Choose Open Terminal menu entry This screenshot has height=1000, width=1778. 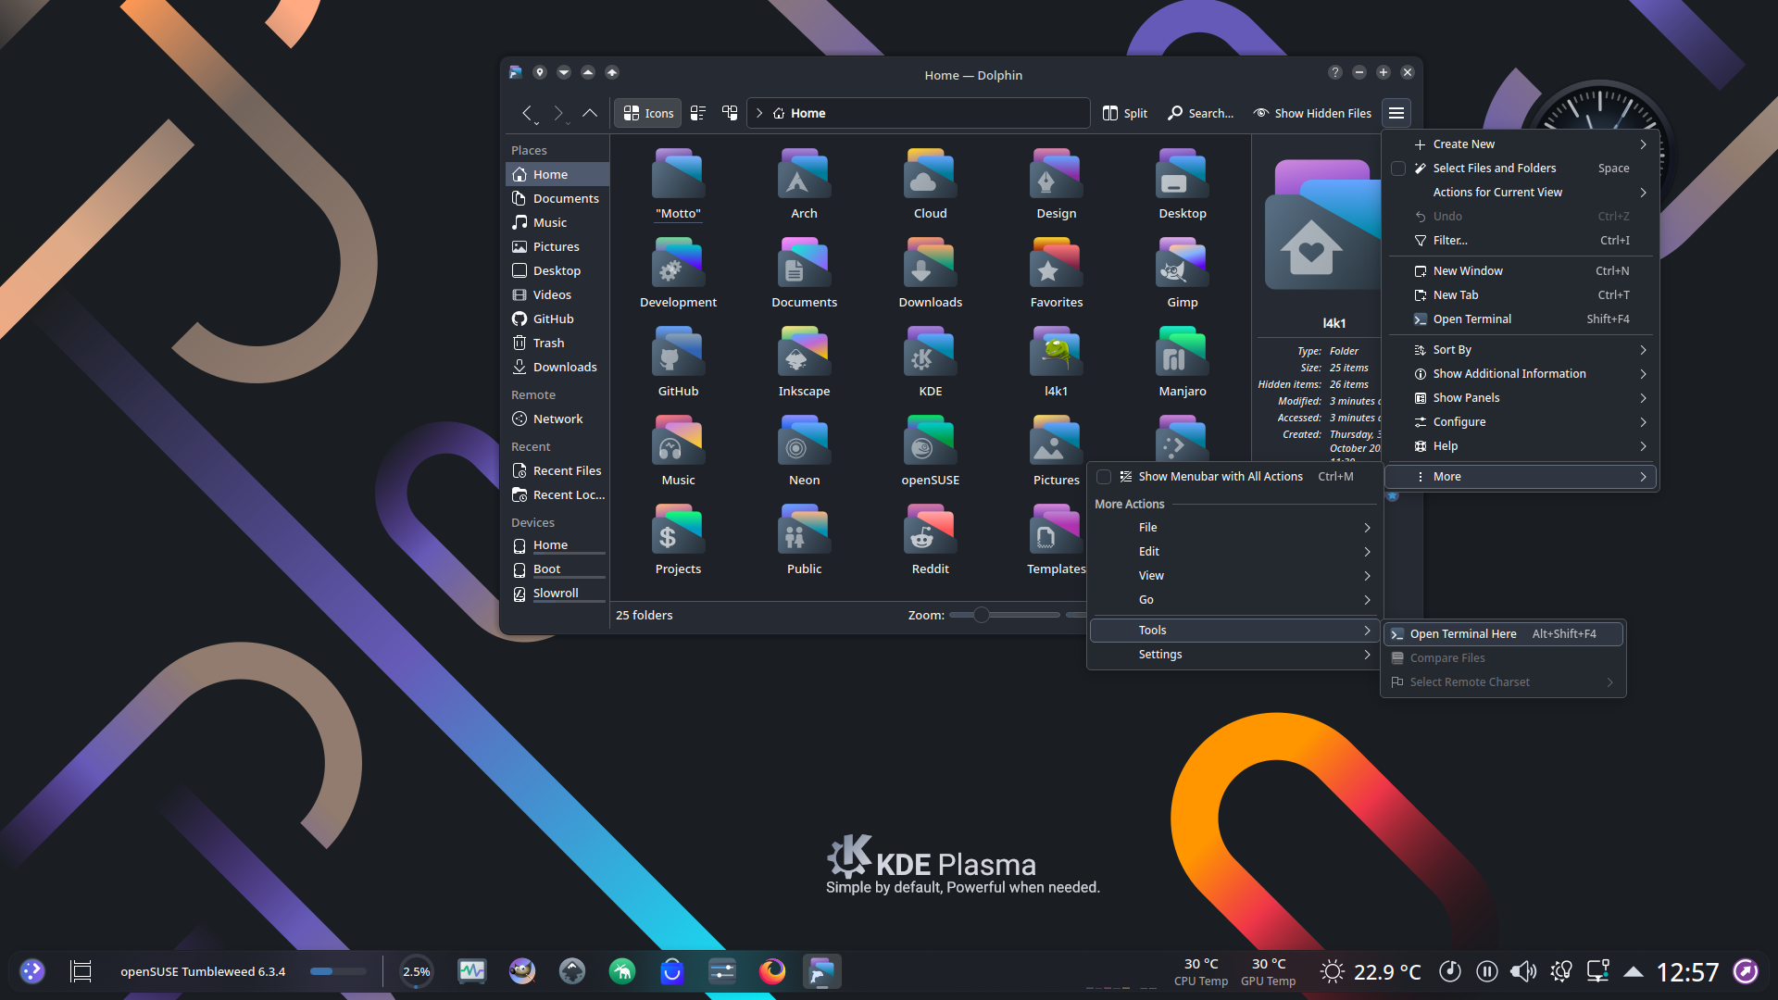(1521, 319)
